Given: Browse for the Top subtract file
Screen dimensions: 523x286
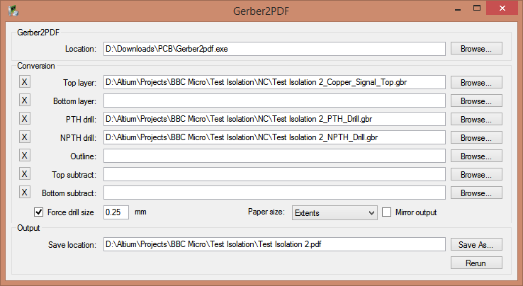Looking at the screenshot, I should point(476,174).
